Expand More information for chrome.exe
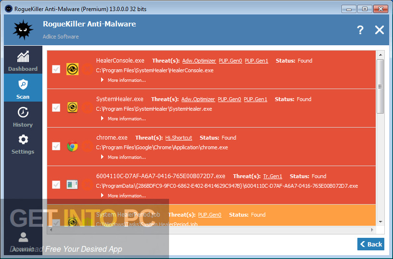The height and width of the screenshot is (259, 393). (123, 157)
